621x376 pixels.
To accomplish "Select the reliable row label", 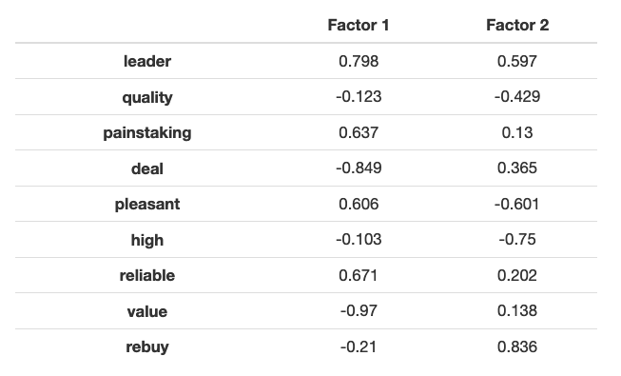I will [x=147, y=275].
